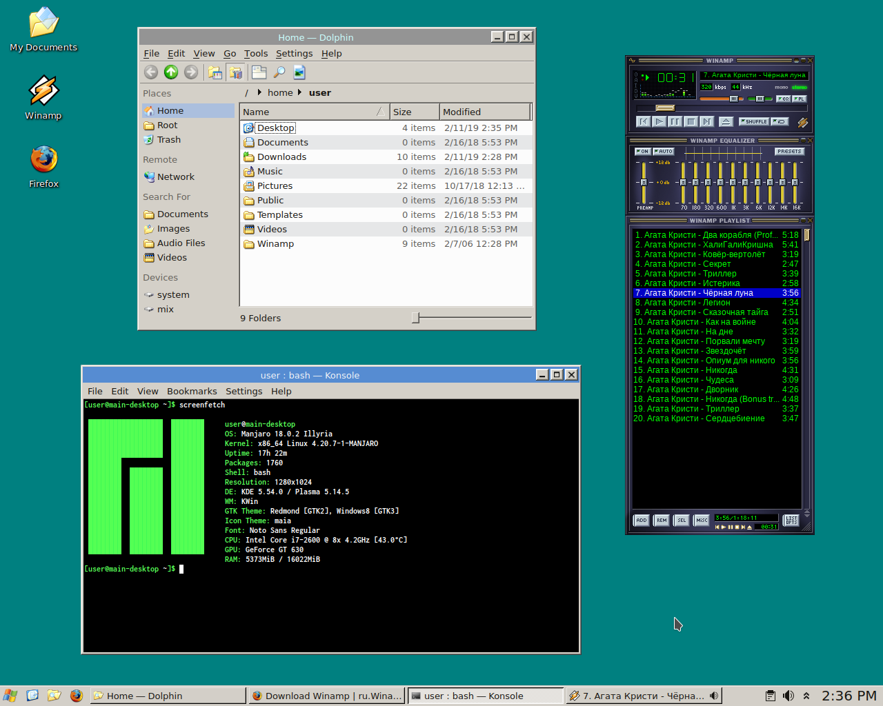Open Dolphin Go menu
This screenshot has width=883, height=706.
pos(230,53)
